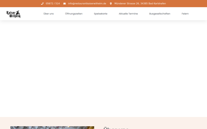
Task: Click the envelope email icon
Action: 65,3
